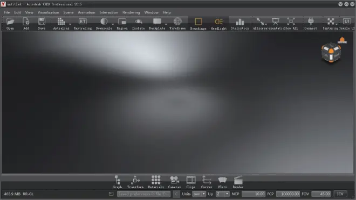Viewport: 356px width, 200px height.
Task: Open the Up axis Z dropdown
Action: [222, 194]
